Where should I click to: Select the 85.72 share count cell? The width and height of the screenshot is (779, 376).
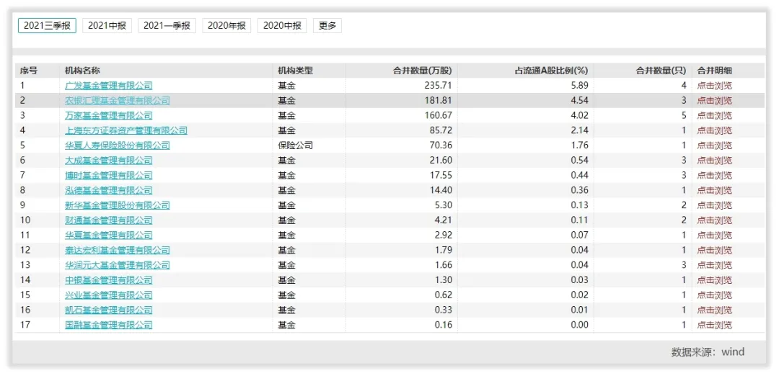(x=440, y=130)
